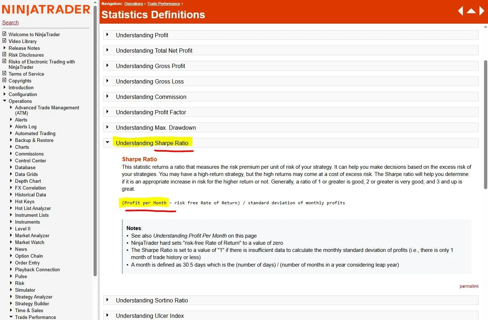Open Market Watch topic

pyautogui.click(x=30, y=242)
